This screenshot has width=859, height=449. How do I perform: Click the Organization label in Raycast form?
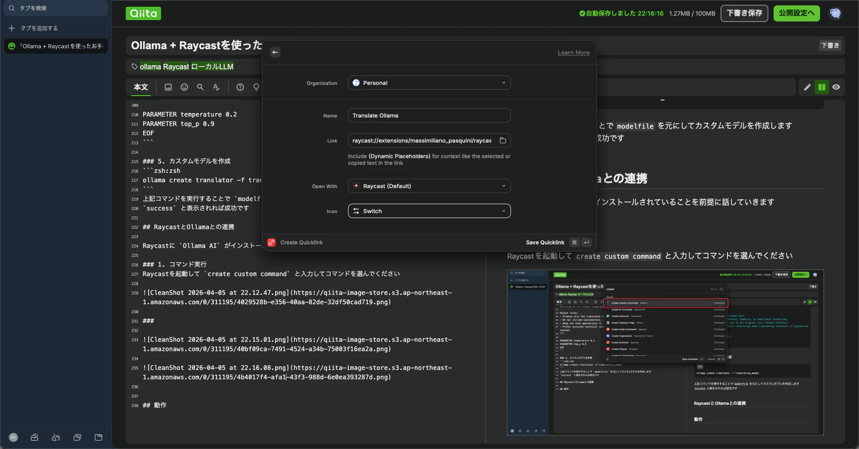(x=322, y=83)
